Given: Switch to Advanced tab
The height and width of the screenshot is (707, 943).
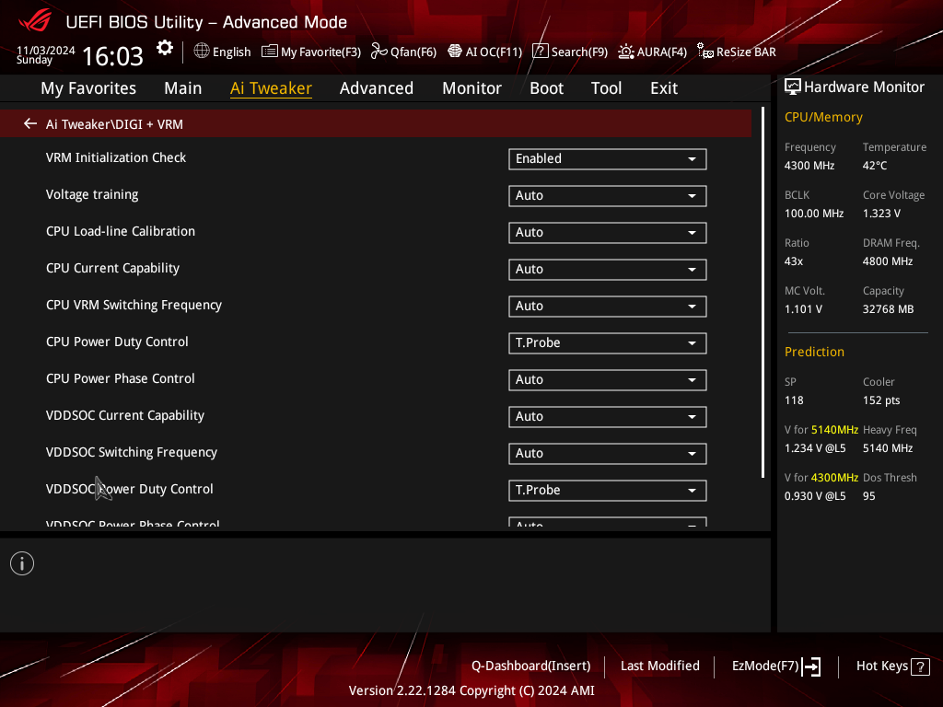Looking at the screenshot, I should (x=377, y=88).
